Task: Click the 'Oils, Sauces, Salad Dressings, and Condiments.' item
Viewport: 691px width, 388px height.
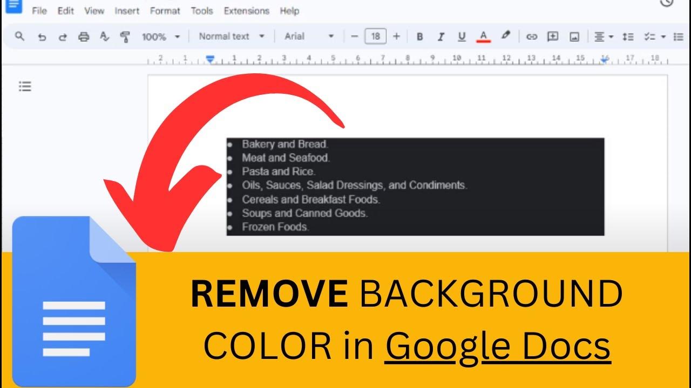Action: 355,185
